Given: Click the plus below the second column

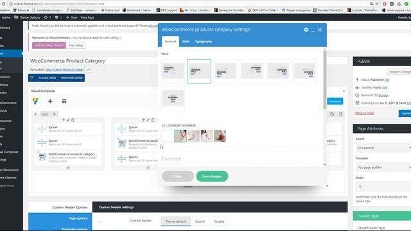Looking at the screenshot, I should point(148,168).
